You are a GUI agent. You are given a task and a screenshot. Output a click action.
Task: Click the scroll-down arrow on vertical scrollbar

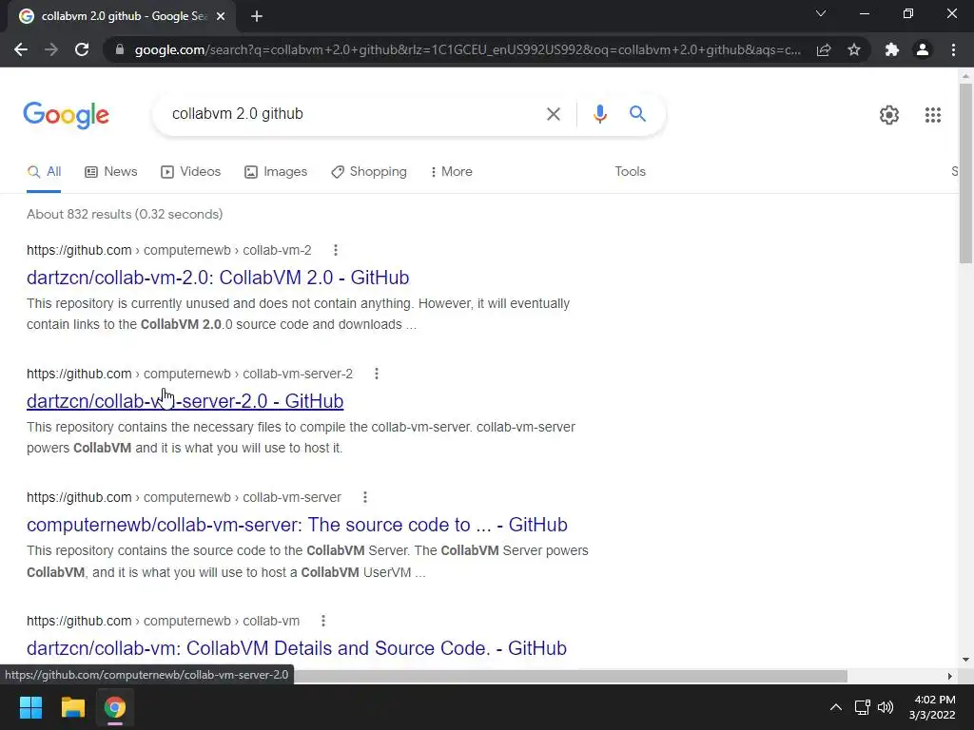pos(965,660)
